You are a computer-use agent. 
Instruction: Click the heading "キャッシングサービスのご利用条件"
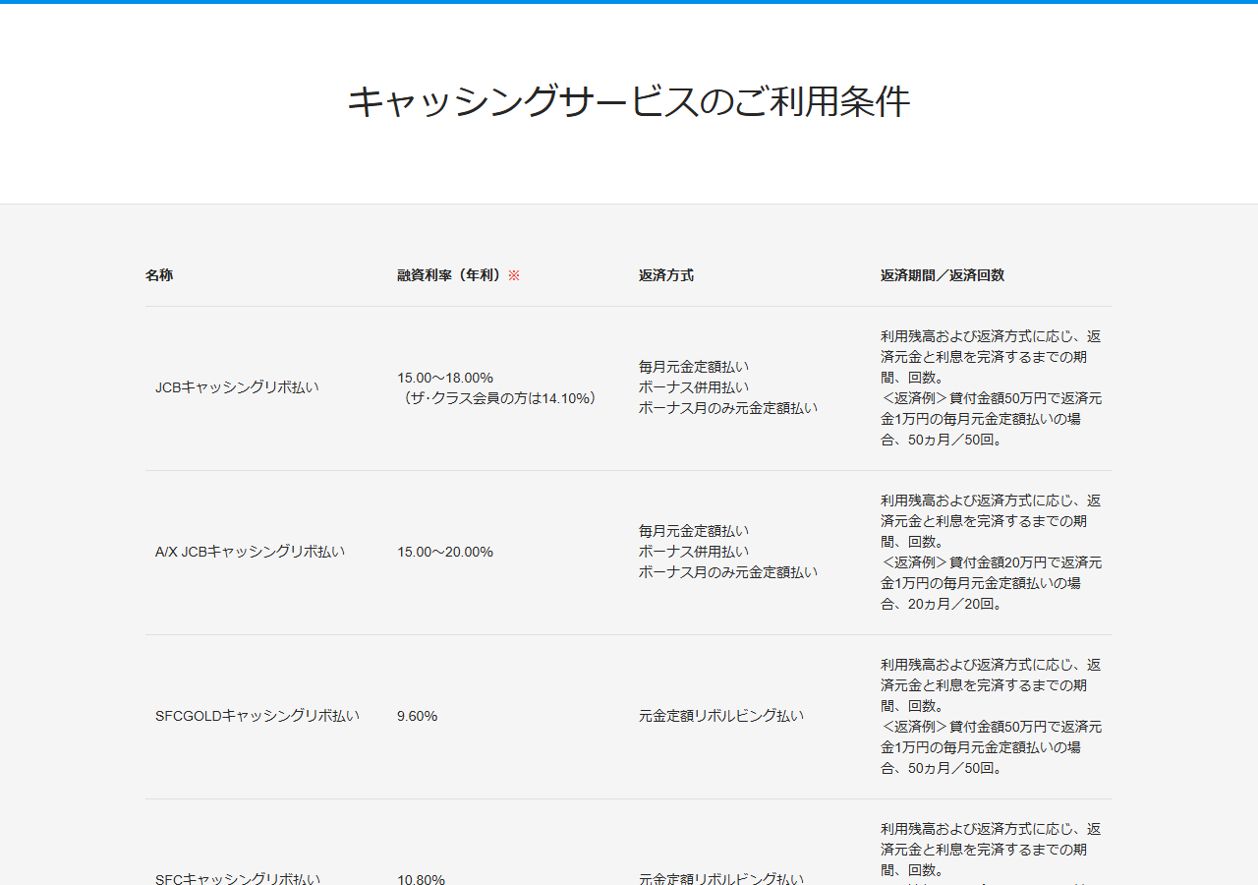[629, 102]
